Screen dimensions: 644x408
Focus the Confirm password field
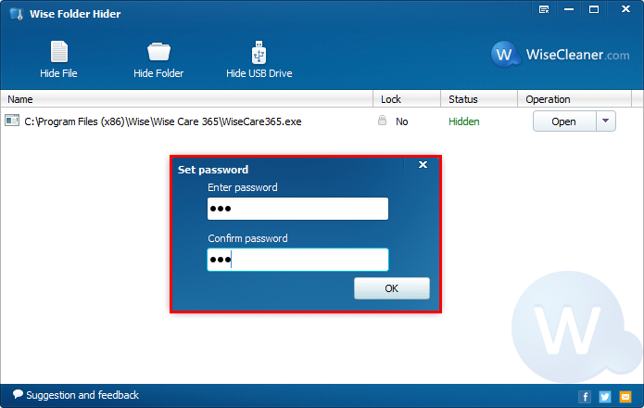297,260
